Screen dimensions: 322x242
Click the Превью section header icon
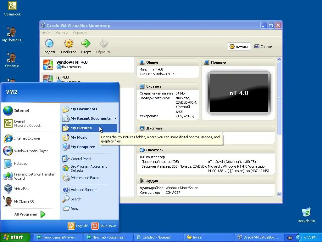point(207,62)
